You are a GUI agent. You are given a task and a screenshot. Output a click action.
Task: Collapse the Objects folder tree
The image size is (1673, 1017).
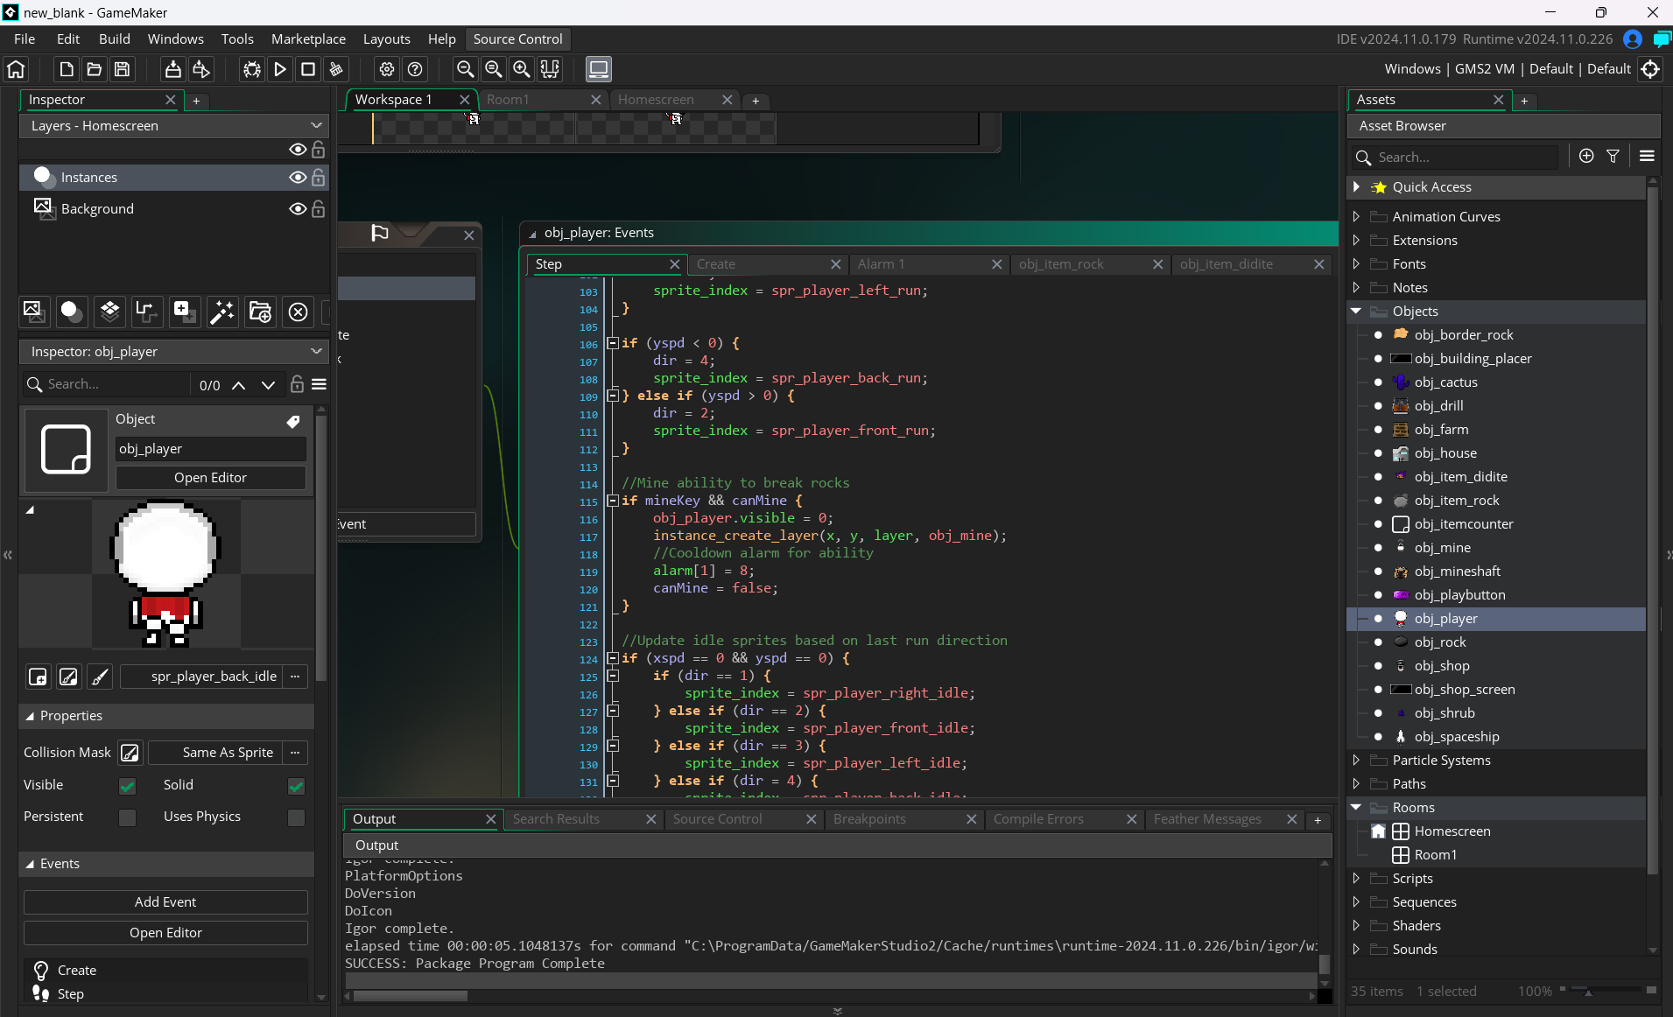1356,312
